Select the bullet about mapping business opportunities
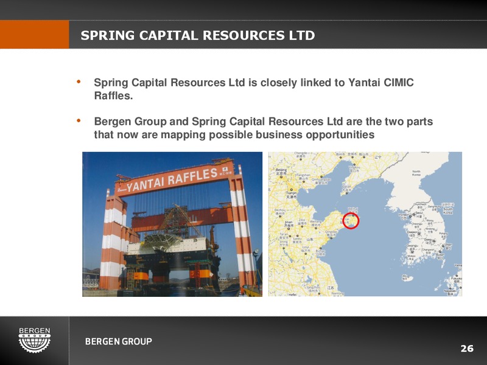 pos(264,128)
